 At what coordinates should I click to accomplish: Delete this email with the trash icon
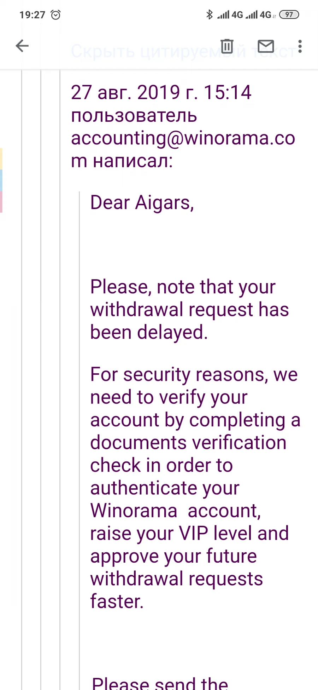tap(227, 46)
